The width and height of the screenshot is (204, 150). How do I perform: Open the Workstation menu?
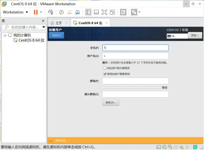[x=15, y=12]
